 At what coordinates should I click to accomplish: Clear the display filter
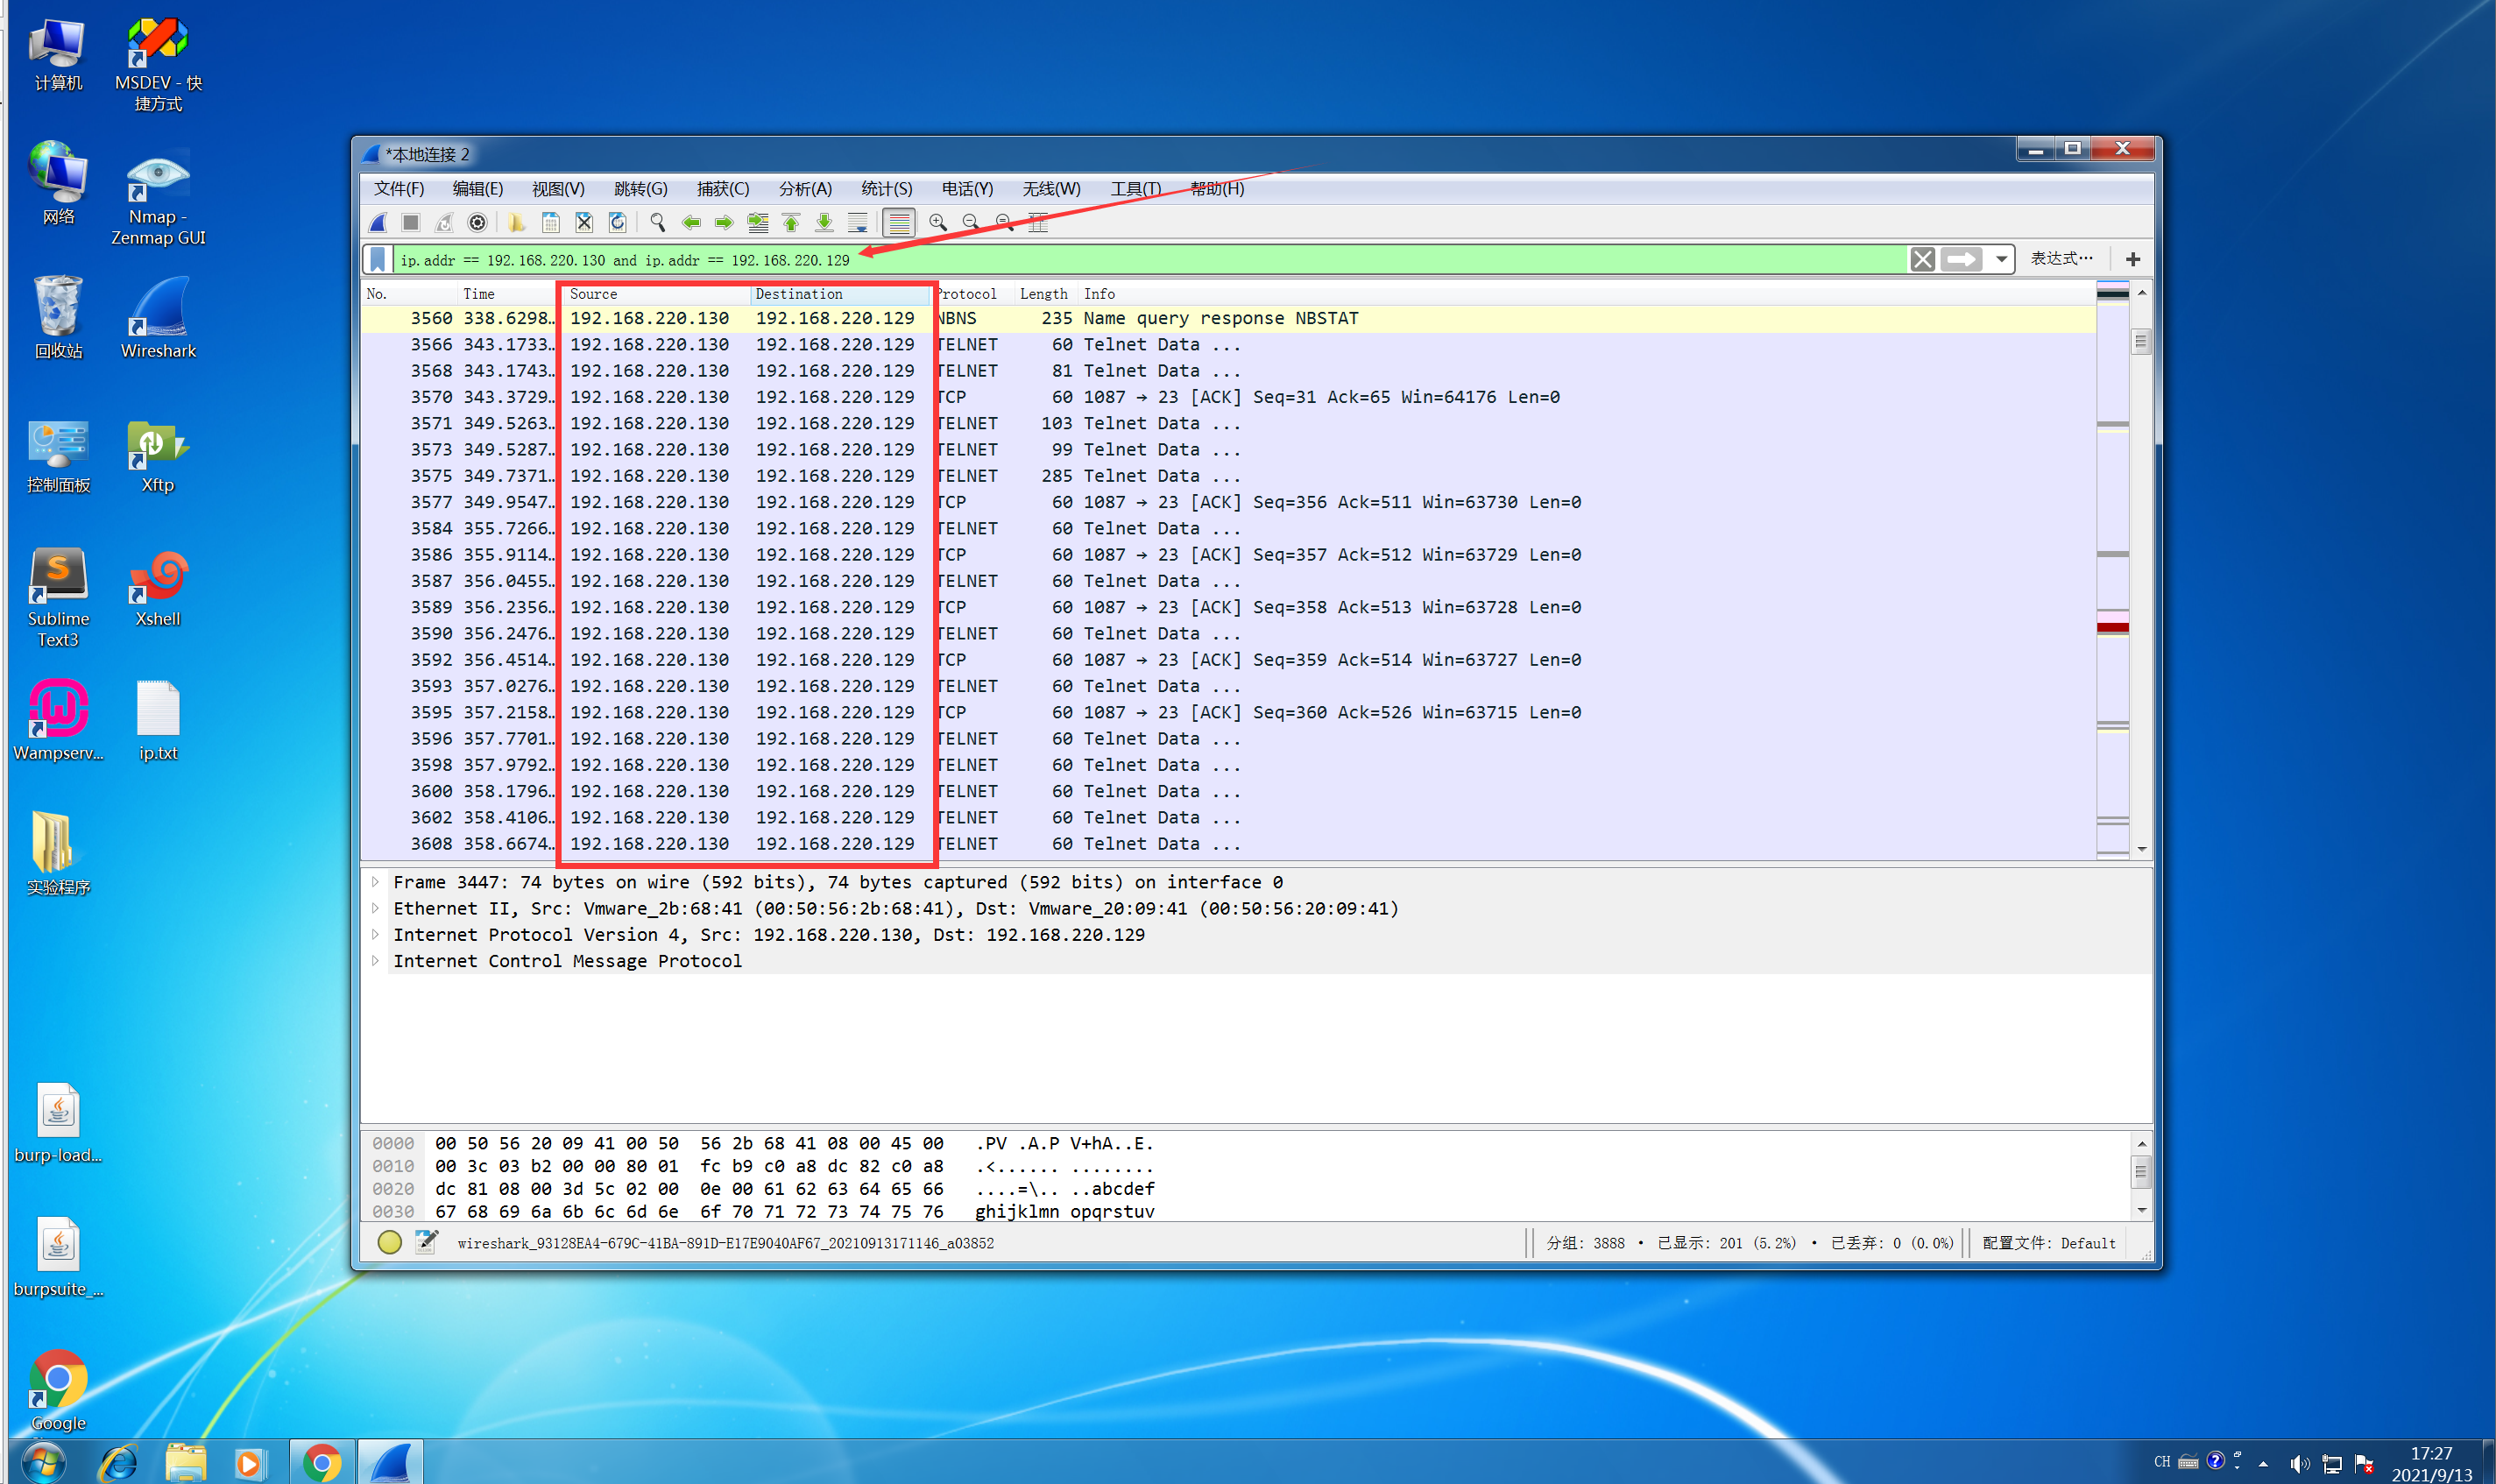point(1922,260)
